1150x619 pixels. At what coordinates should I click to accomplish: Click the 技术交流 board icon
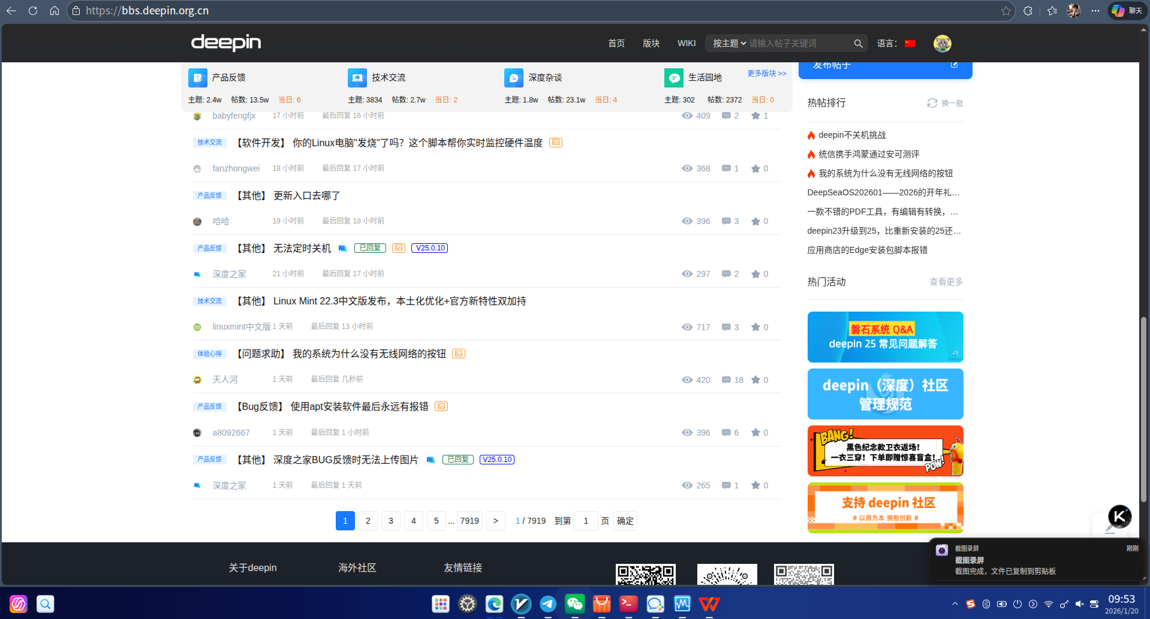pos(357,78)
